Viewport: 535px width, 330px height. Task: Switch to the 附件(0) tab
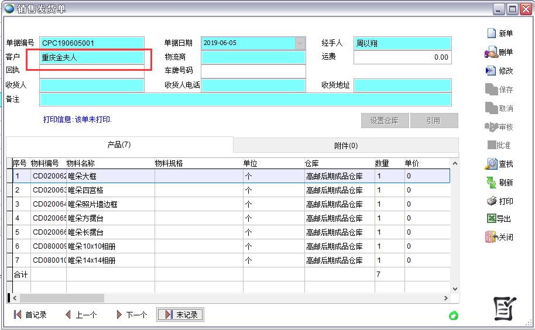(x=345, y=145)
